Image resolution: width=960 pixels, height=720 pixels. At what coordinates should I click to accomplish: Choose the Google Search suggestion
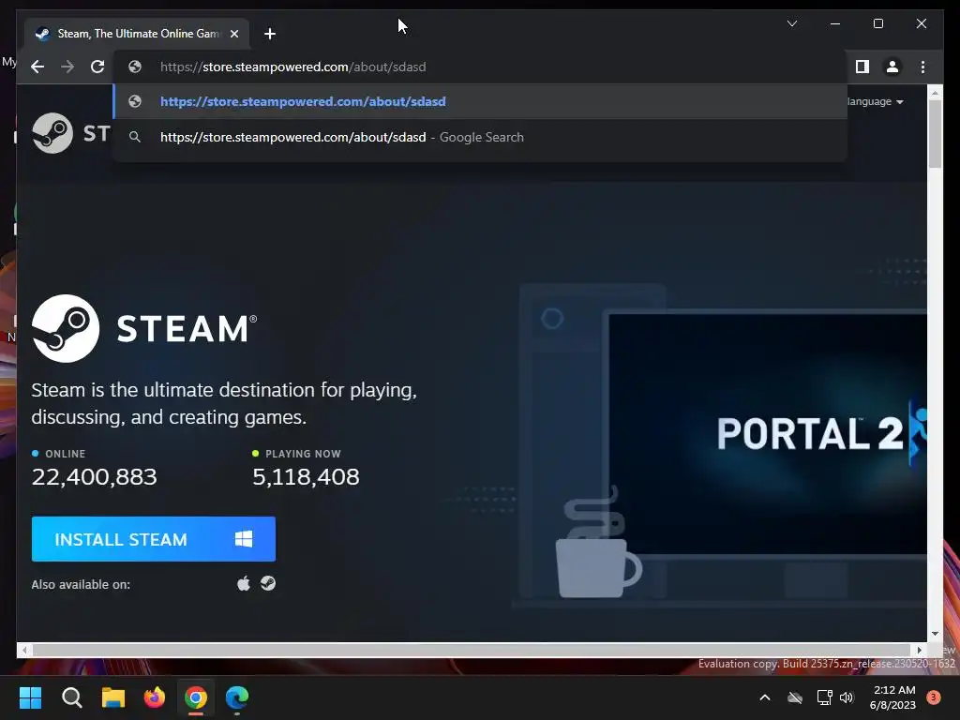tap(481, 137)
